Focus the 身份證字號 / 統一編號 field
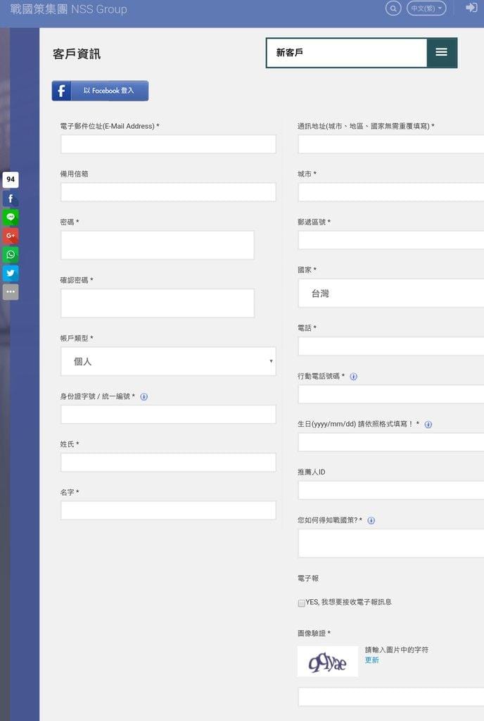 tap(168, 414)
